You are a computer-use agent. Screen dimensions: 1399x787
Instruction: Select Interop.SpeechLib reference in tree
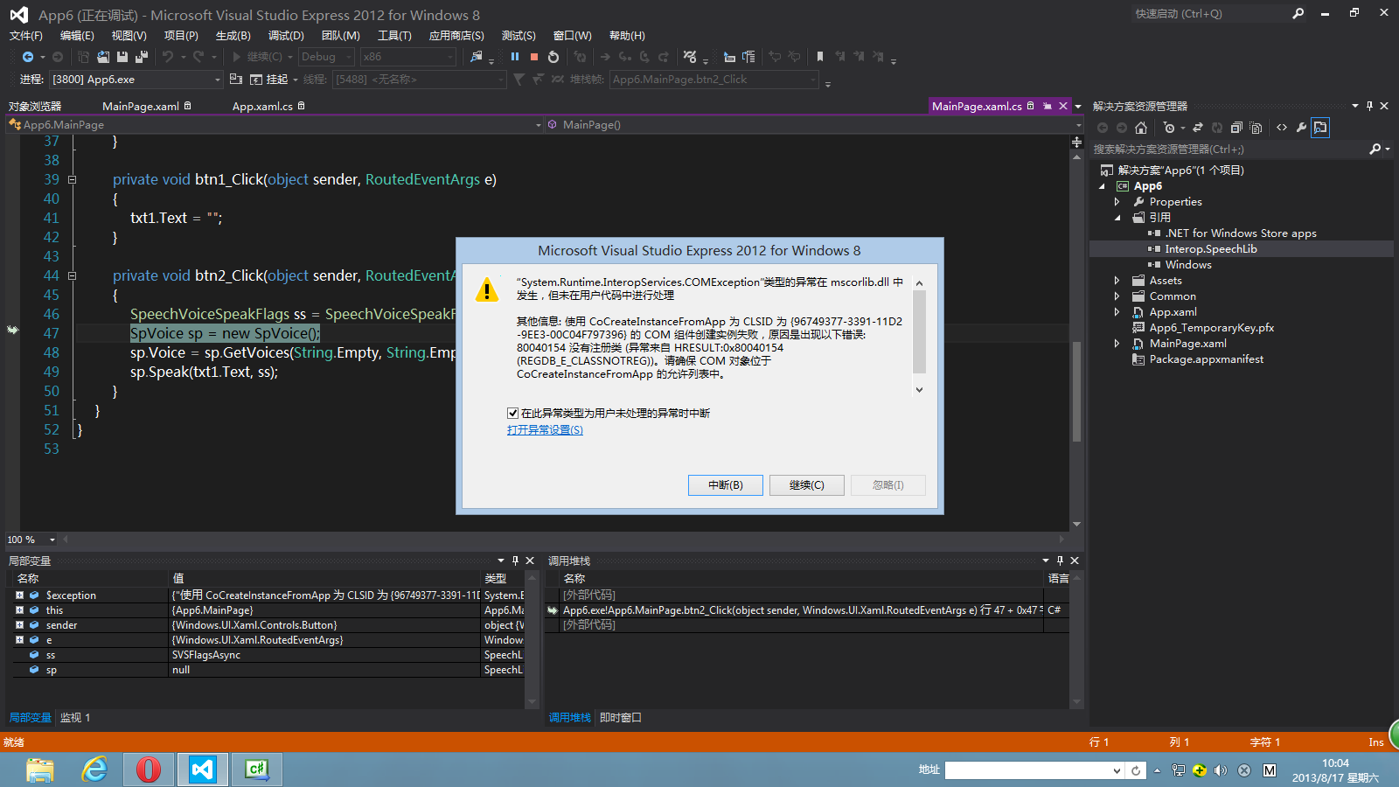pyautogui.click(x=1211, y=249)
